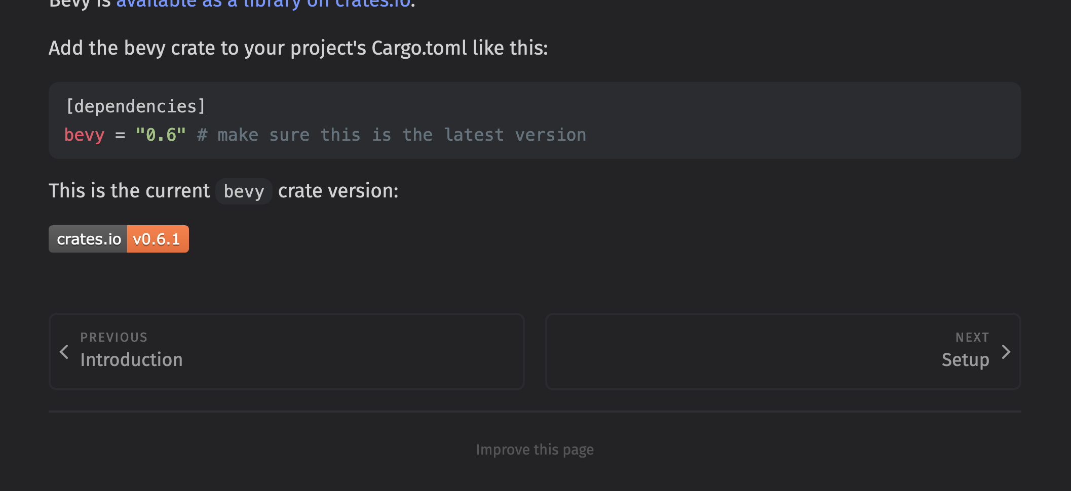Click the red bevy keyword in code
The height and width of the screenshot is (491, 1071).
[84, 135]
